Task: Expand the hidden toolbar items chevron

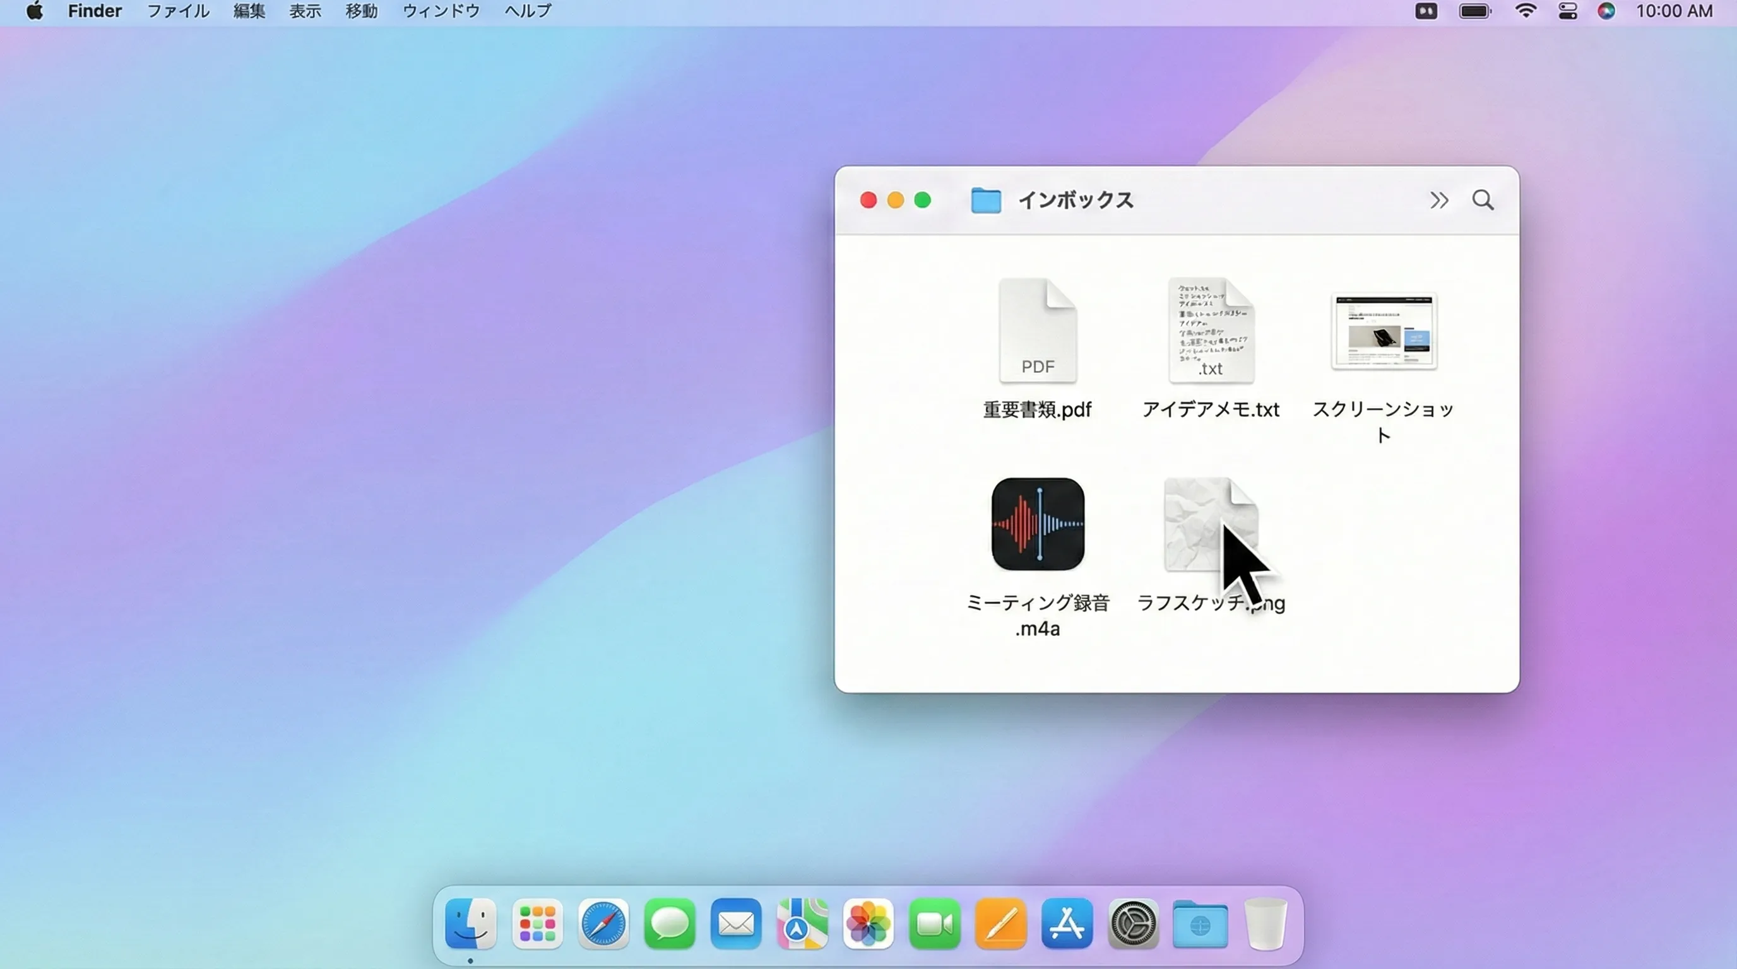Action: point(1440,200)
